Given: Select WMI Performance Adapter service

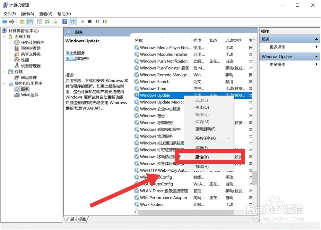Looking at the screenshot, I should click(193, 198).
